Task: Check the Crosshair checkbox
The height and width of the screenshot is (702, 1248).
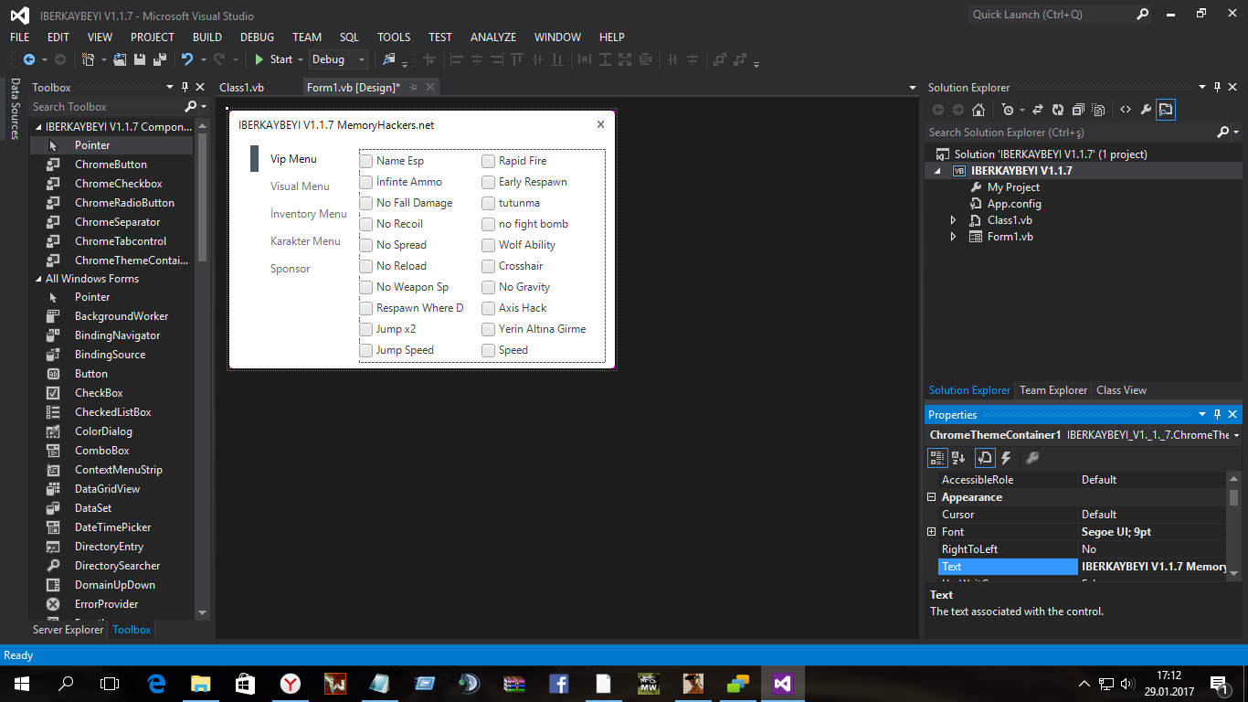Action: coord(488,266)
